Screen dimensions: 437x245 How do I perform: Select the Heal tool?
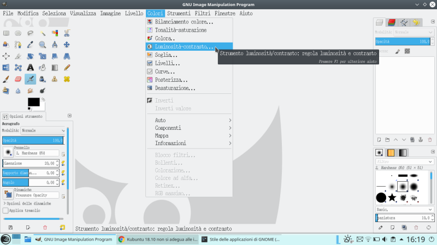click(x=67, y=79)
